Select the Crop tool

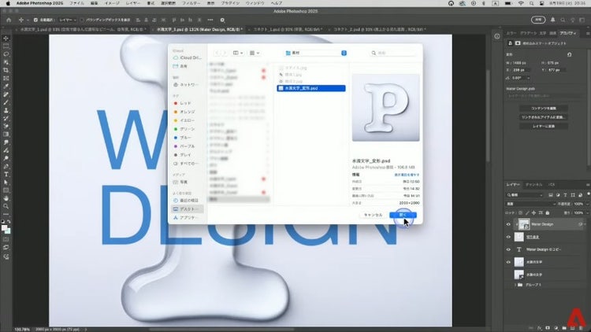click(6, 71)
